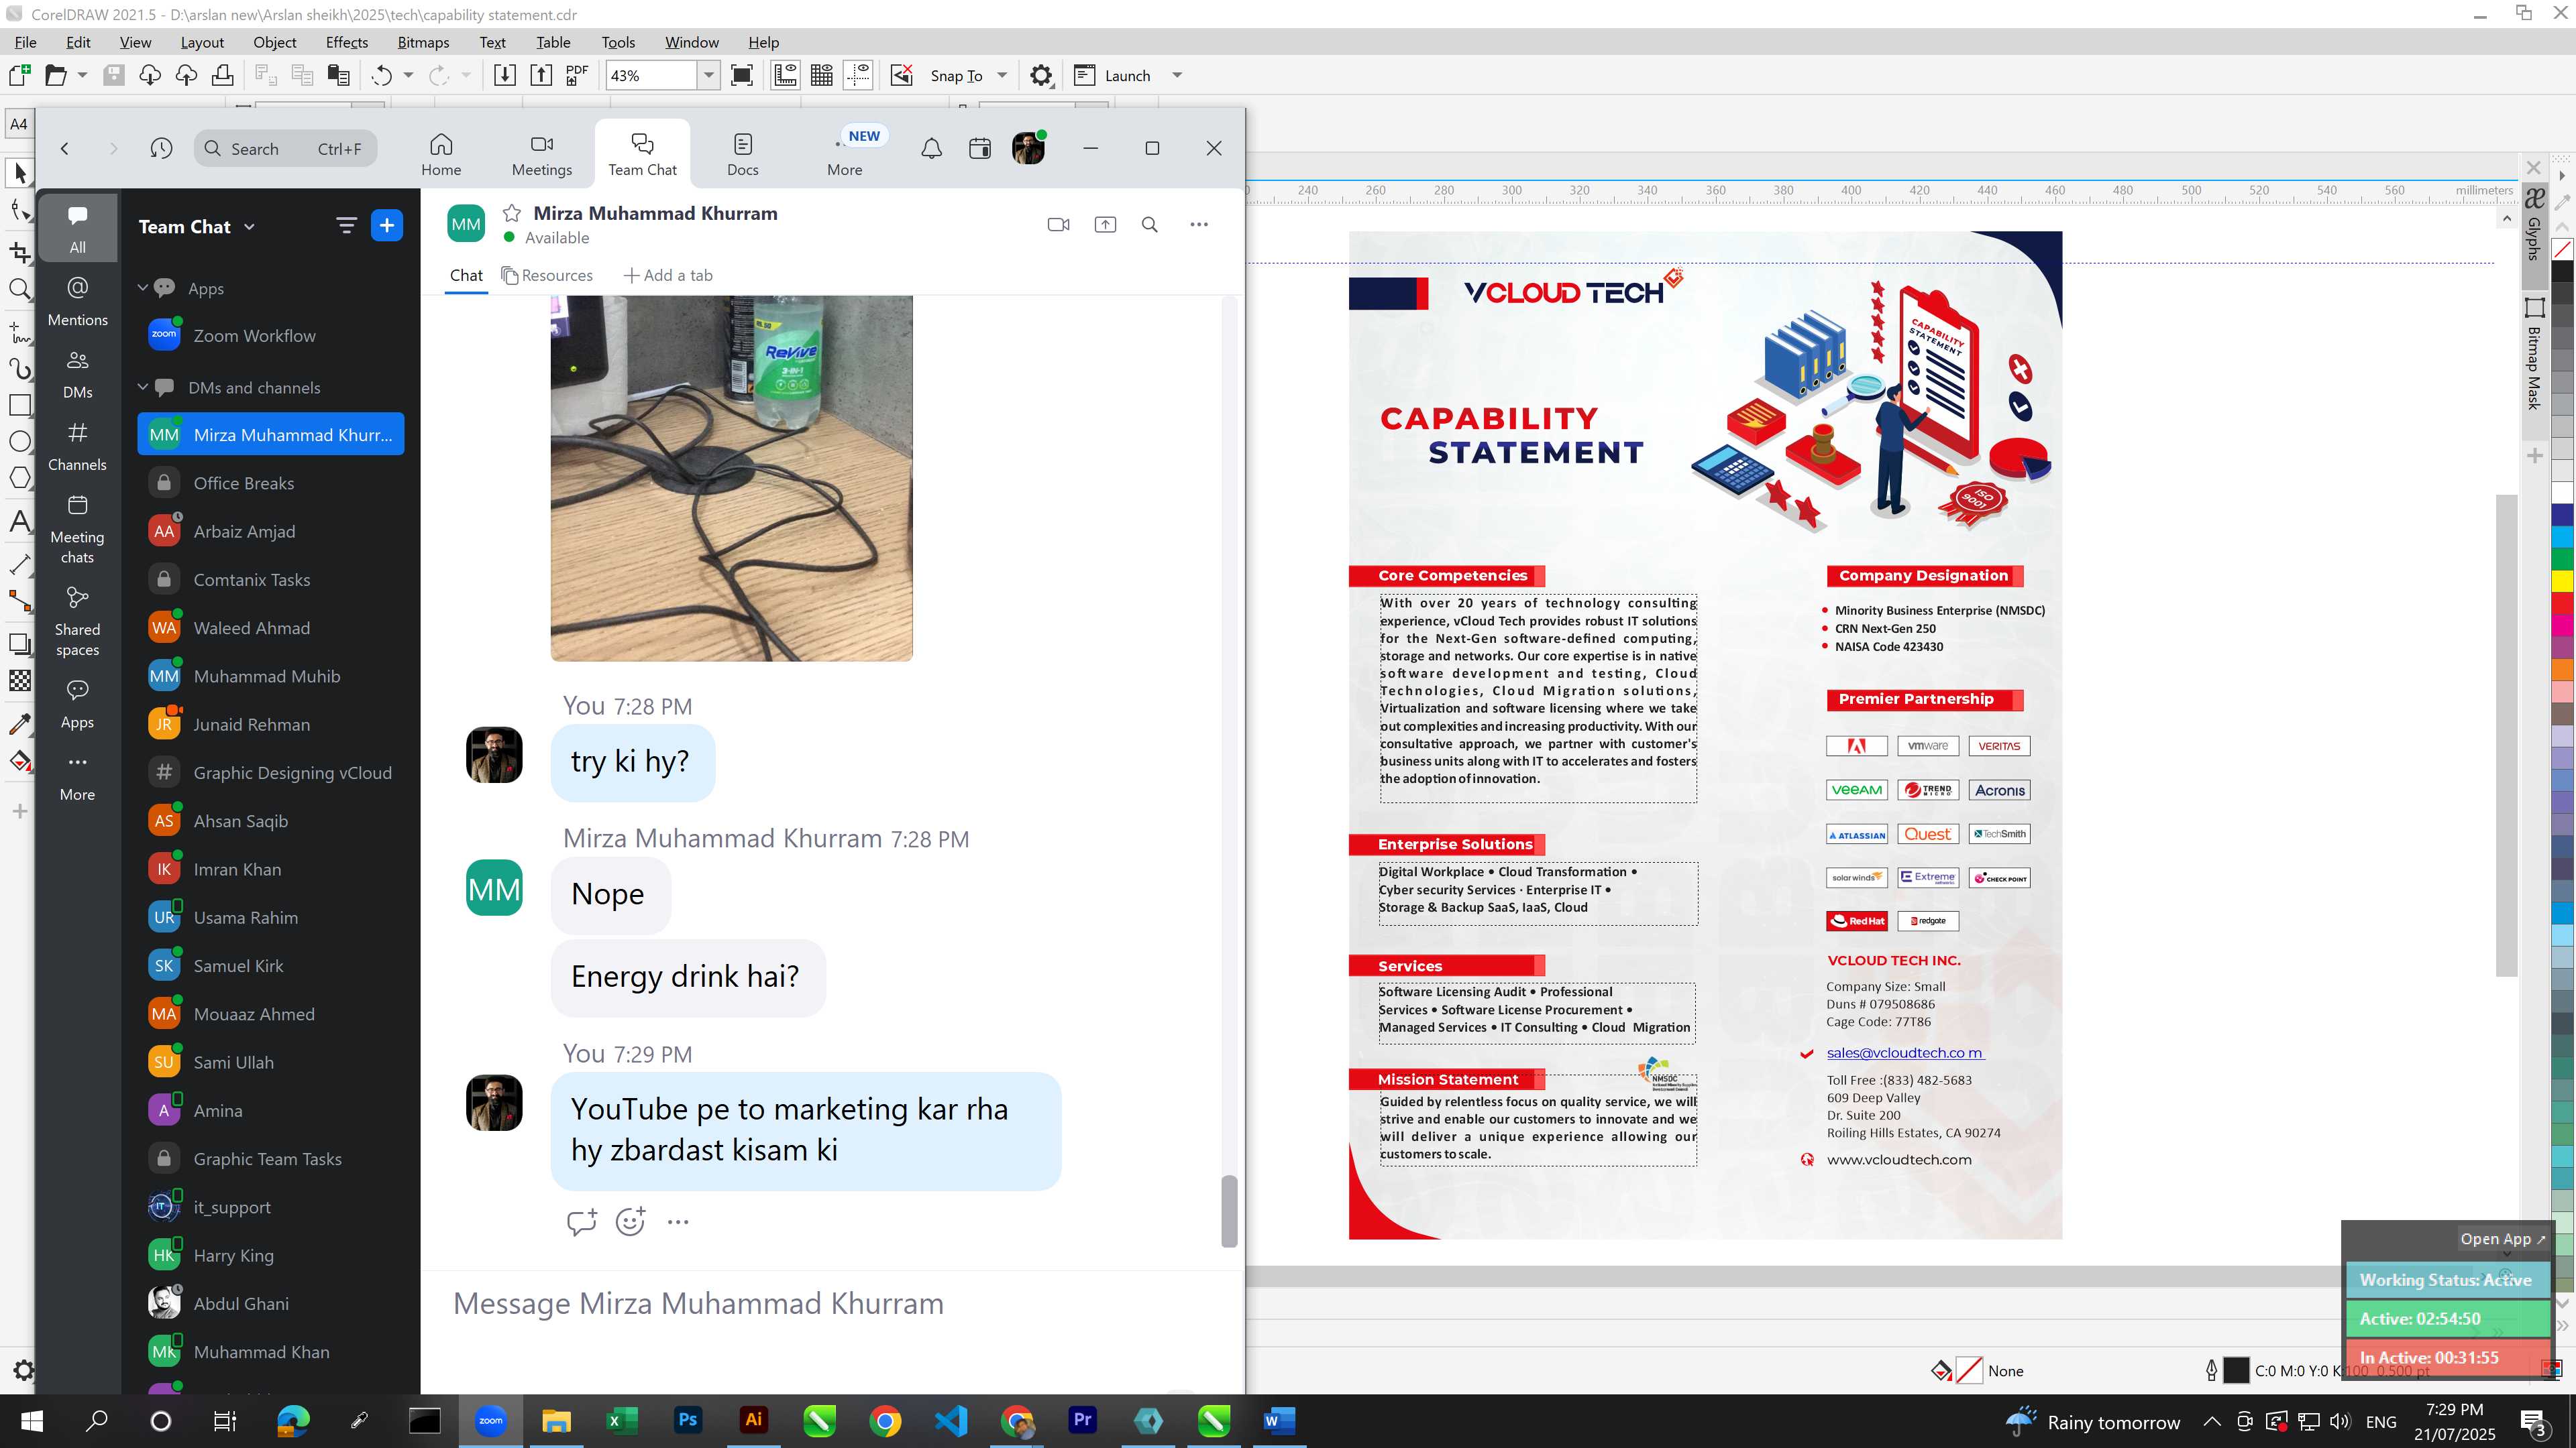Expand the Undo history dropdown arrow

(408, 75)
